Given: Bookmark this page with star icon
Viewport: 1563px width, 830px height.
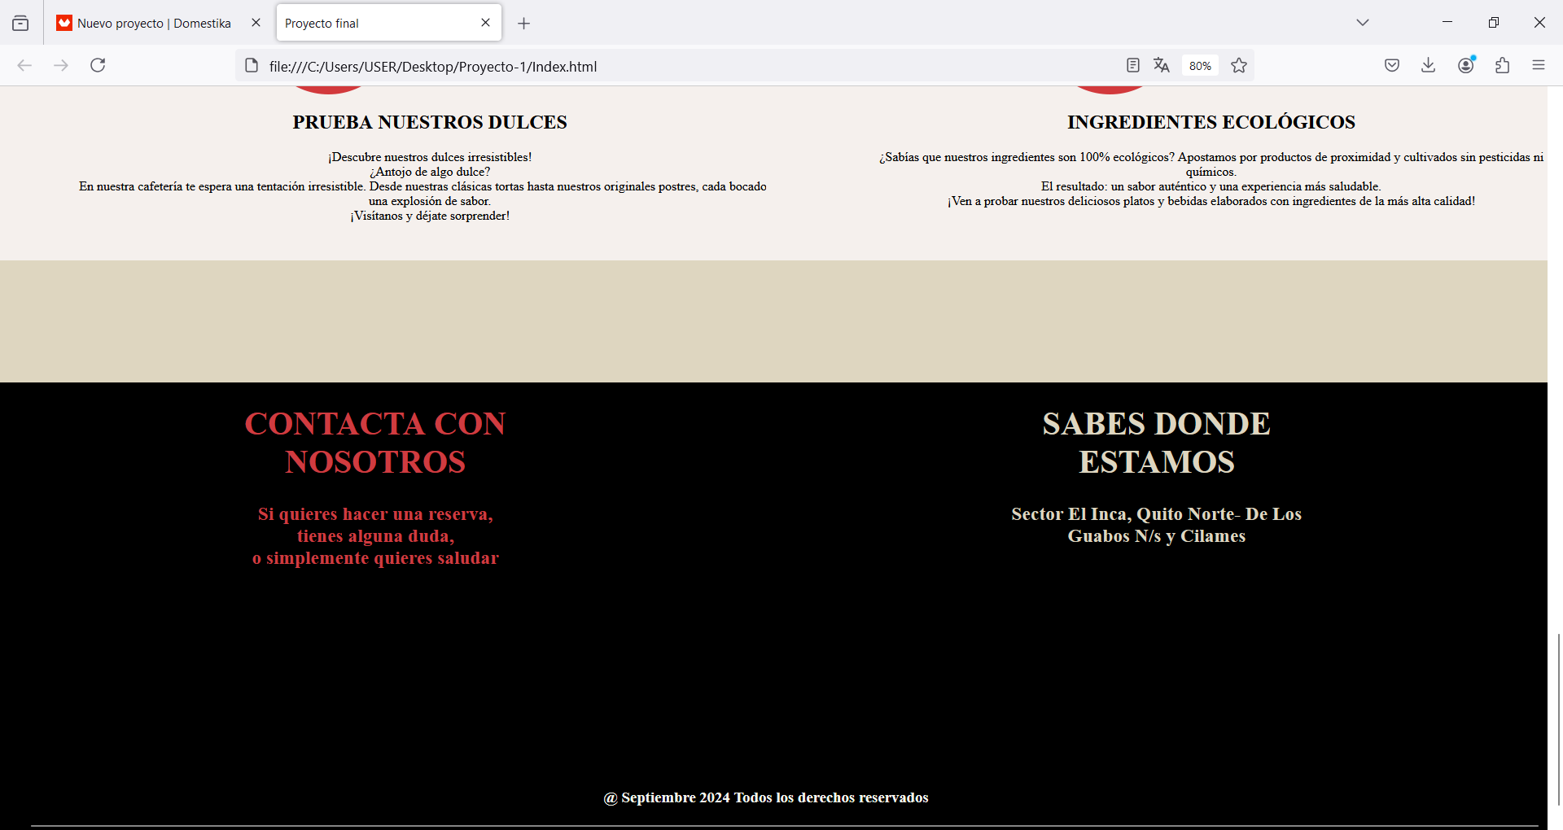Looking at the screenshot, I should pos(1239,65).
